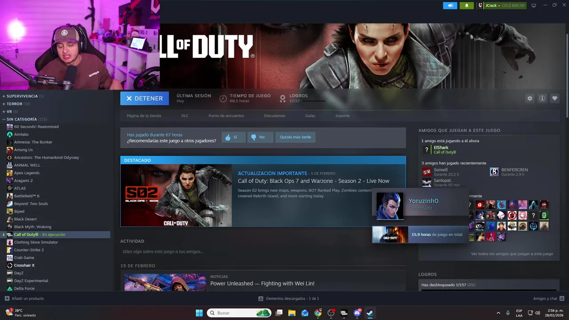Open friend ElShark's profile
The width and height of the screenshot is (569, 320).
pyautogui.click(x=441, y=148)
